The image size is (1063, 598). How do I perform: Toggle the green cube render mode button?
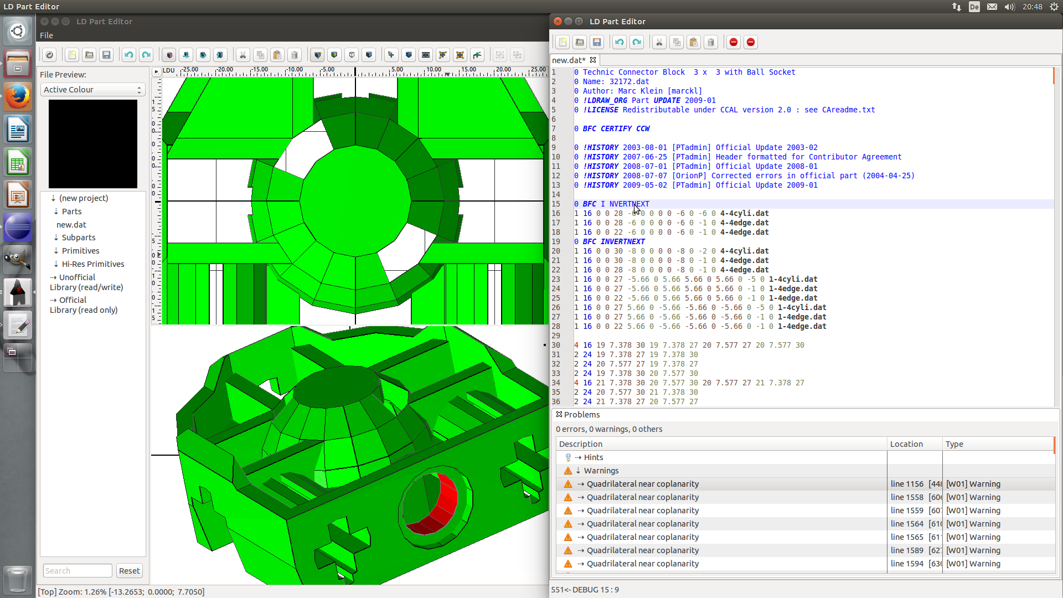[x=334, y=55]
